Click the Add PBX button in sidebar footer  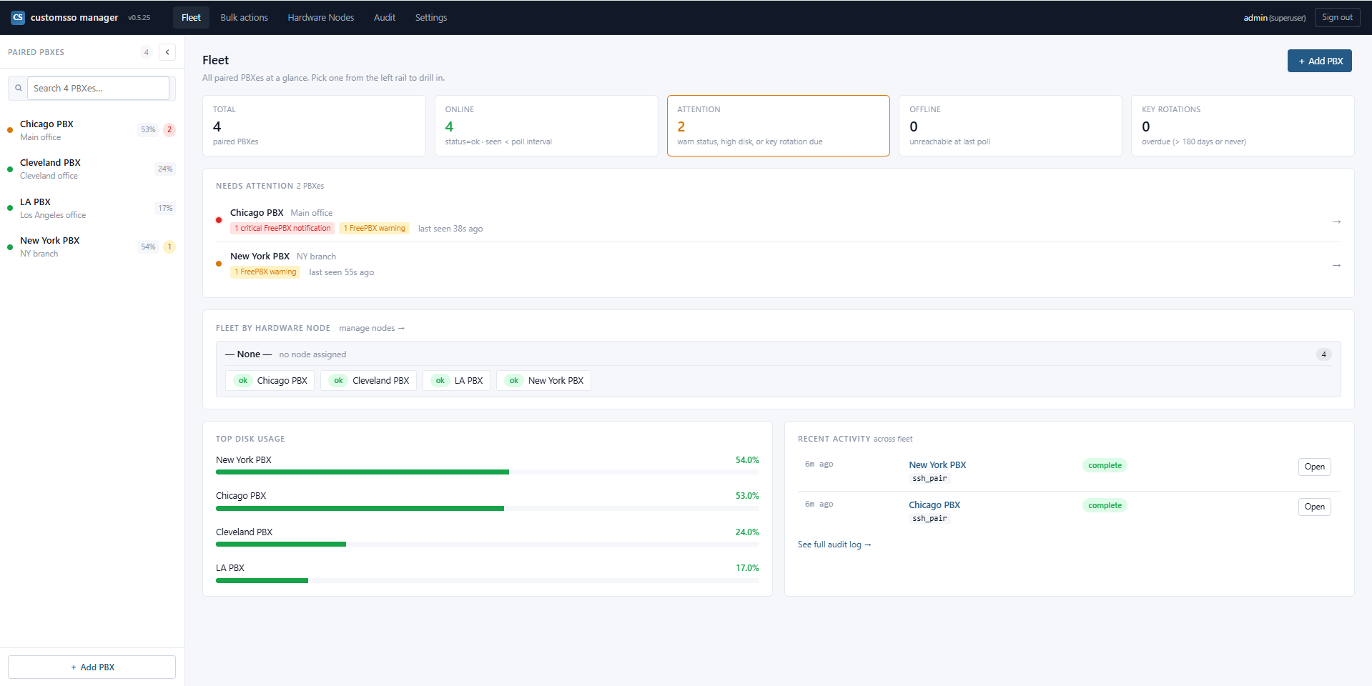[92, 667]
